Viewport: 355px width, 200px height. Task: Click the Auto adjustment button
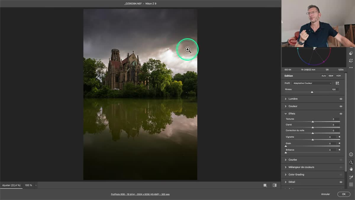[324, 76]
